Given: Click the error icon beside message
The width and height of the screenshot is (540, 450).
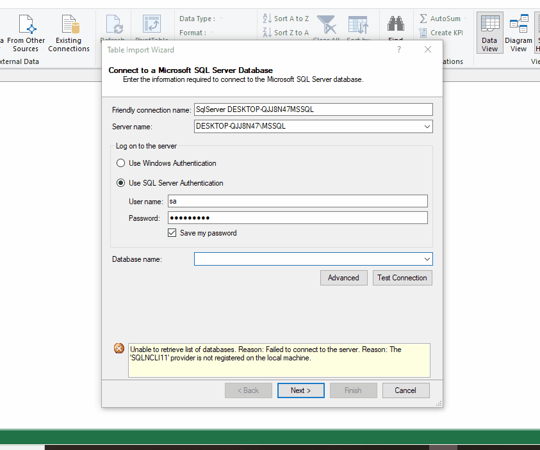Looking at the screenshot, I should 119,348.
